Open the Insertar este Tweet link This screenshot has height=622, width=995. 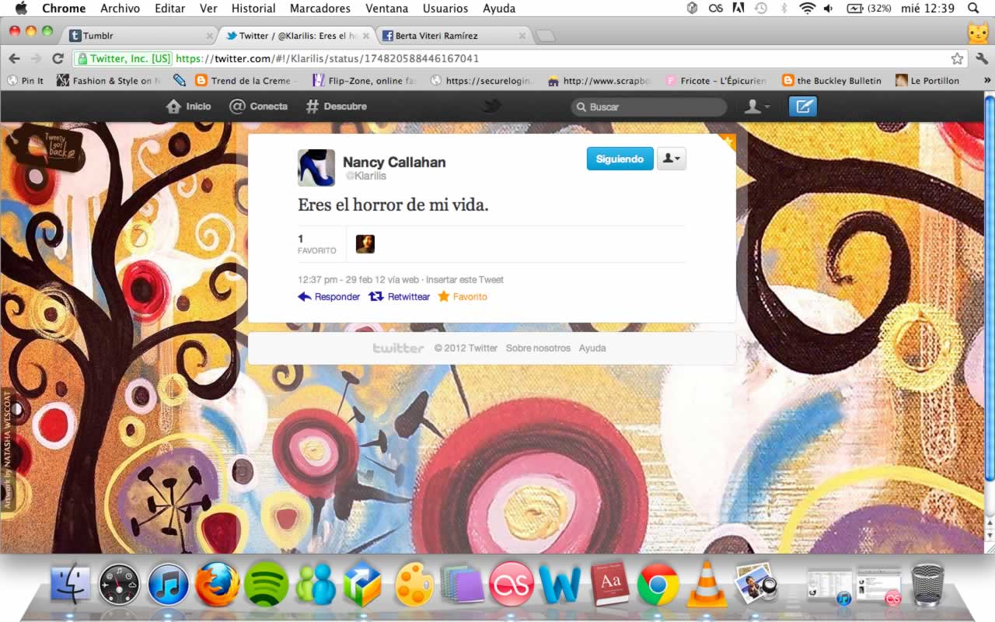[464, 280]
